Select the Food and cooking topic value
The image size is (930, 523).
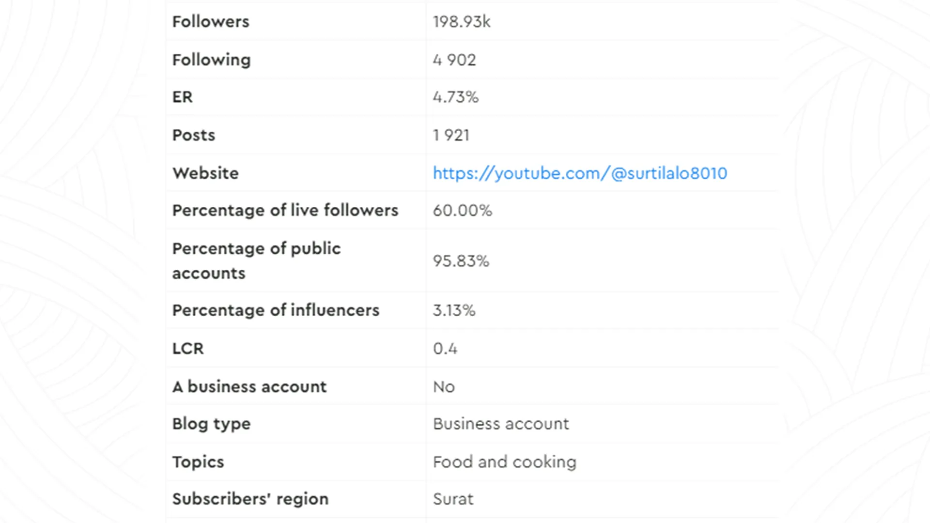(x=504, y=462)
